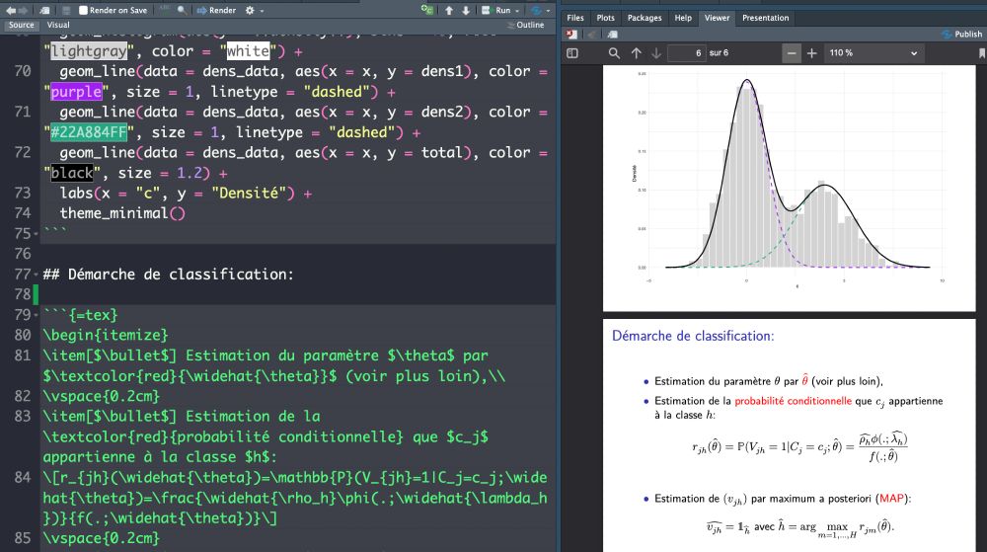Zoom out of the PDF
Viewport: 987px width, 552px height.
point(792,53)
